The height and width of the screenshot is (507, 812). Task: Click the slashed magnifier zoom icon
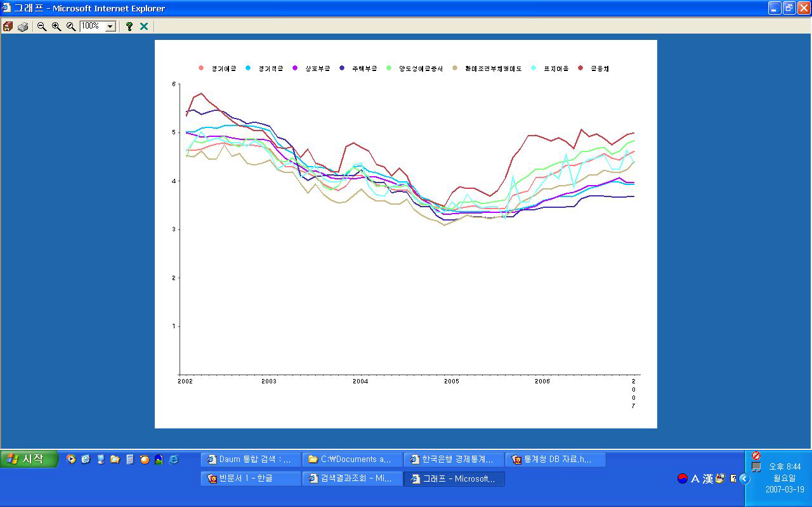point(71,27)
